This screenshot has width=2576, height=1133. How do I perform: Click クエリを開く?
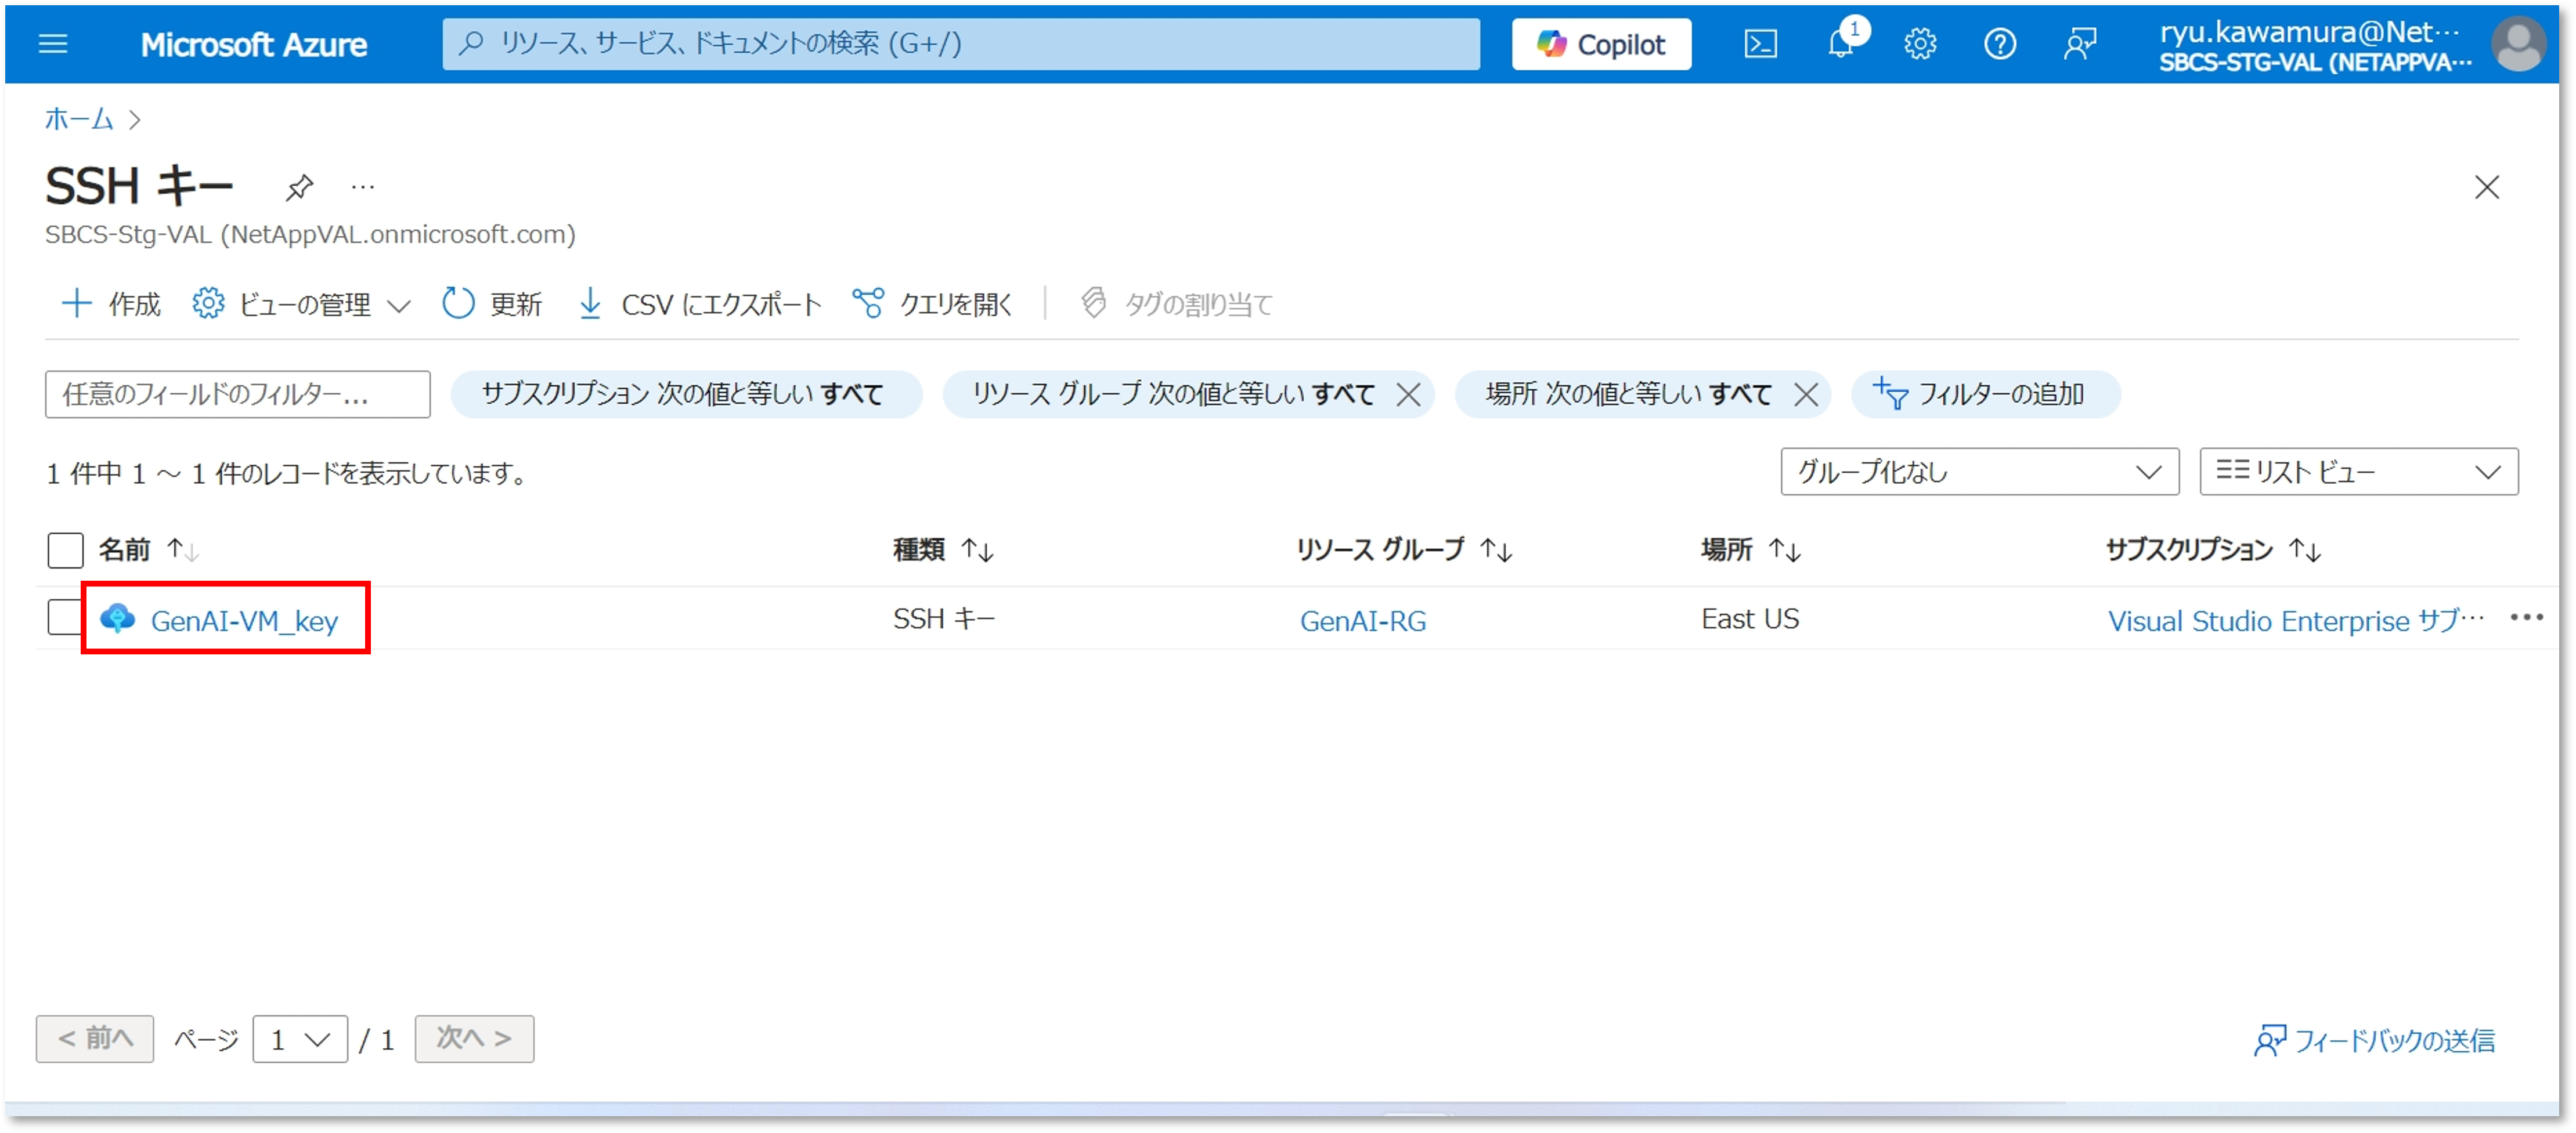coord(932,304)
